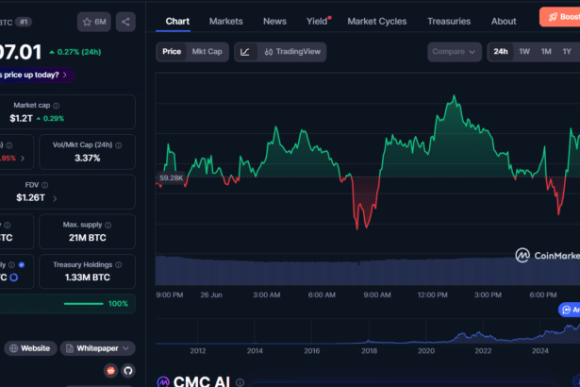
Task: Click the '9:00 AM' axis label
Action: pos(377,295)
